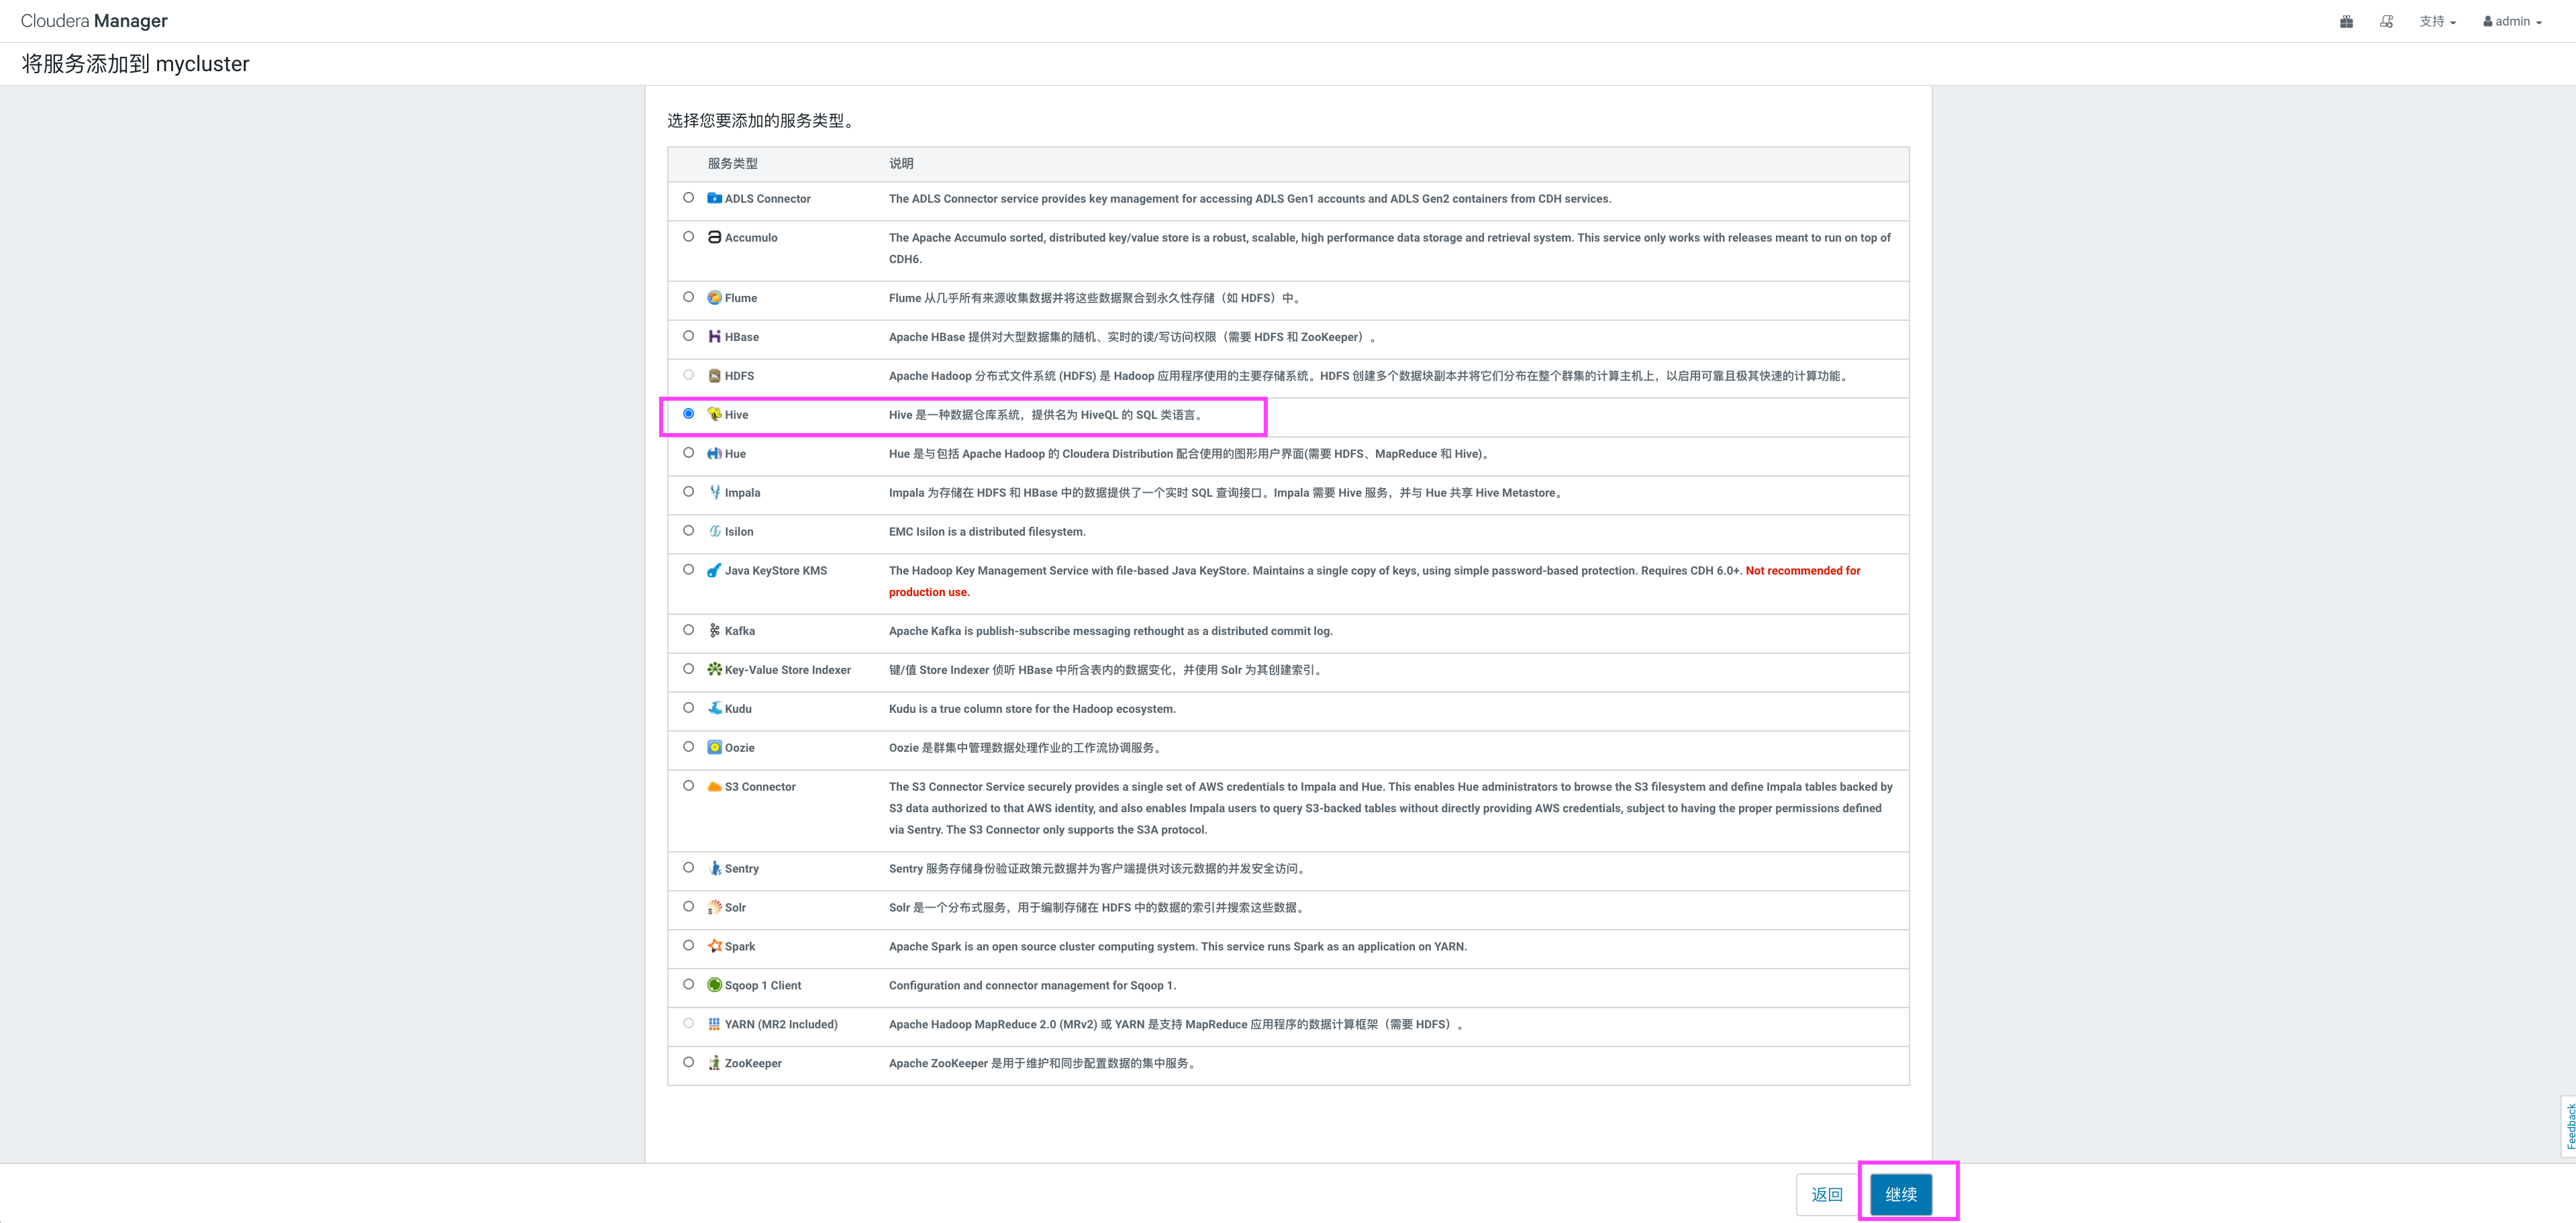Choose the Oozie radio button
The image size is (2576, 1223).
tap(688, 747)
